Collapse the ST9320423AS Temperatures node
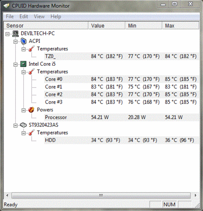The image size is (203, 211). 24,133
